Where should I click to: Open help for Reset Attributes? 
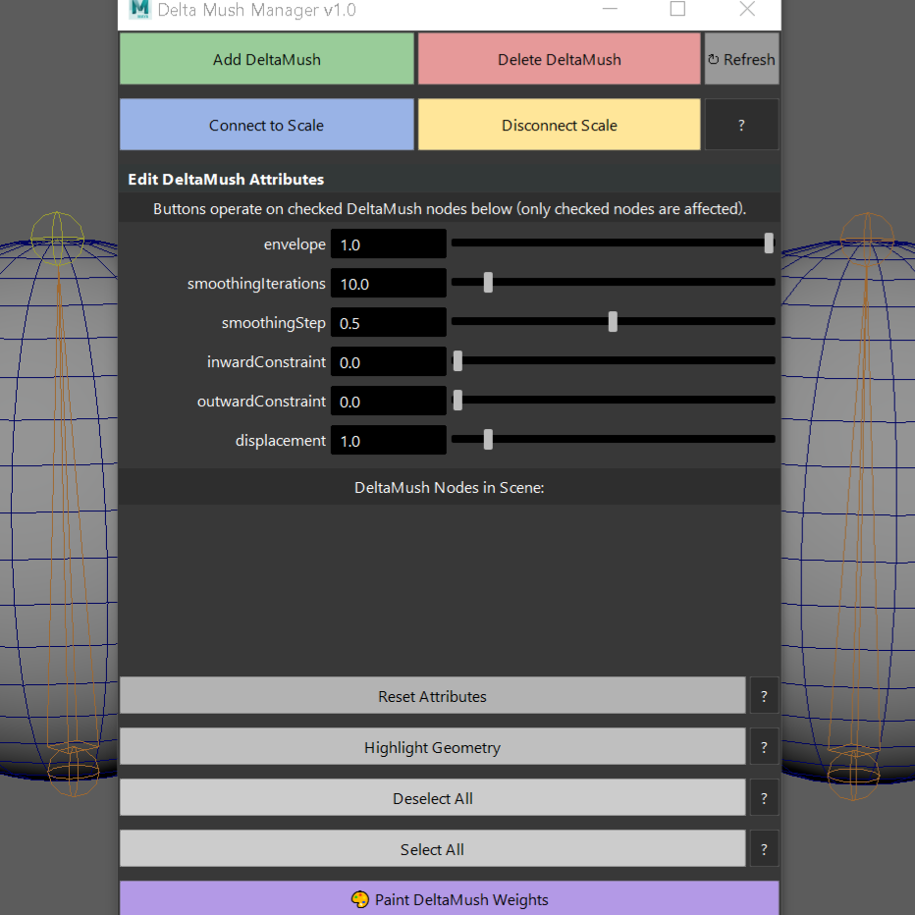pos(764,696)
